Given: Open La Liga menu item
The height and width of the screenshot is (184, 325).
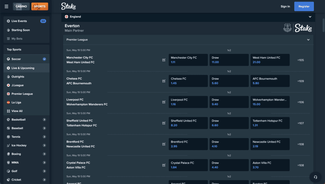Looking at the screenshot, I should click(27, 102).
